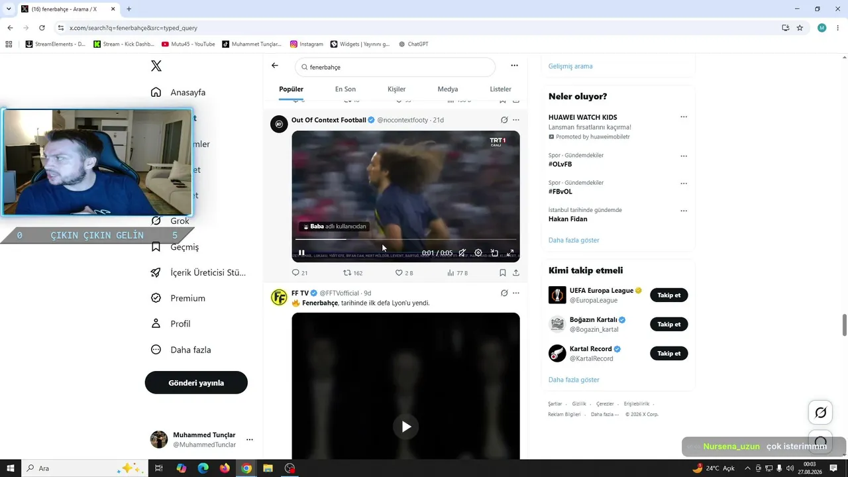This screenshot has height=477, width=848.
Task: Pause the playing football video
Action: pyautogui.click(x=301, y=253)
